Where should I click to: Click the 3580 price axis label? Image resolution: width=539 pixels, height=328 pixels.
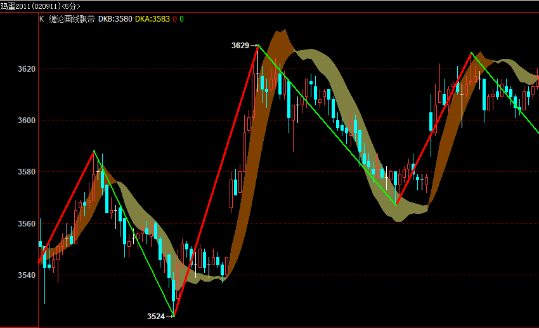click(27, 171)
